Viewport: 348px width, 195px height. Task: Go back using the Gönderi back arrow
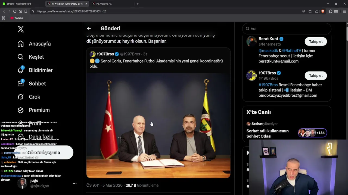click(89, 28)
